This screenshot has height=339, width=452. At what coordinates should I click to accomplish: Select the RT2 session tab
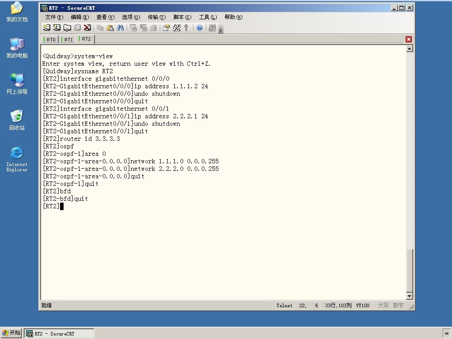[x=85, y=39]
